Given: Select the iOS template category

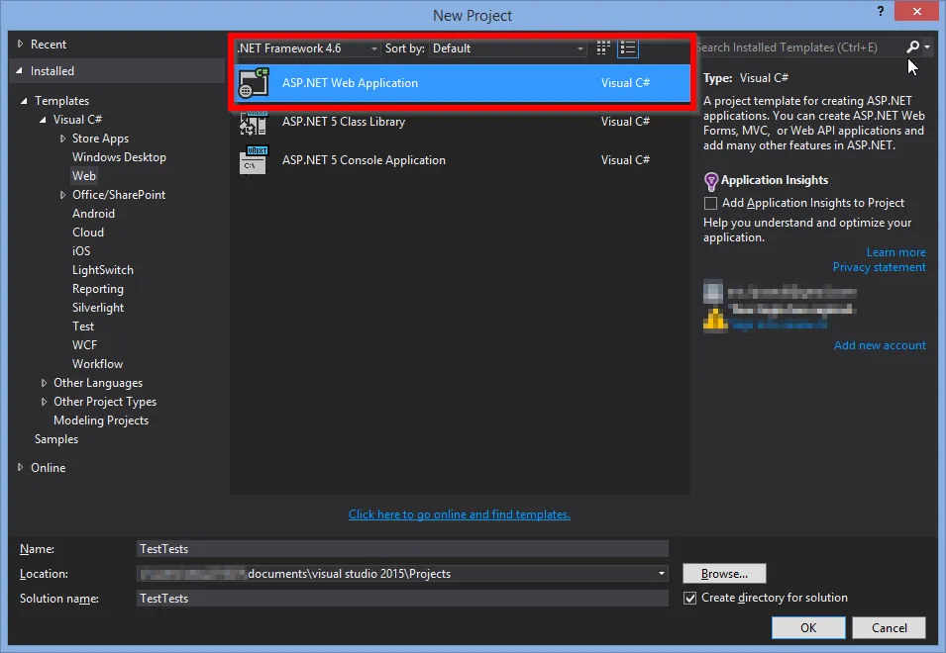Looking at the screenshot, I should [x=81, y=250].
